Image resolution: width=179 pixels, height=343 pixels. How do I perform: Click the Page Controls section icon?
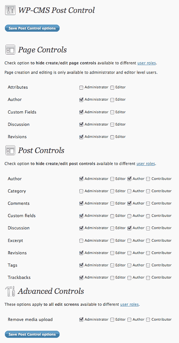tap(10, 50)
